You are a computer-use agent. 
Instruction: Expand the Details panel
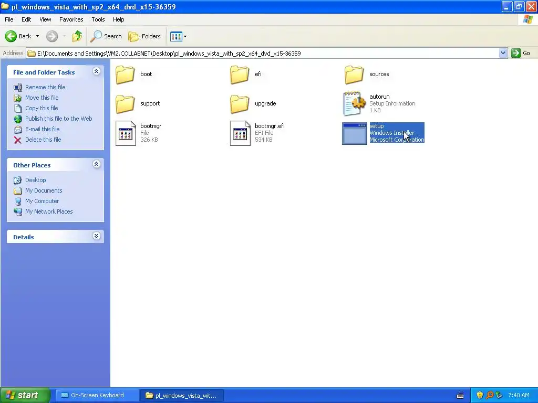point(97,236)
